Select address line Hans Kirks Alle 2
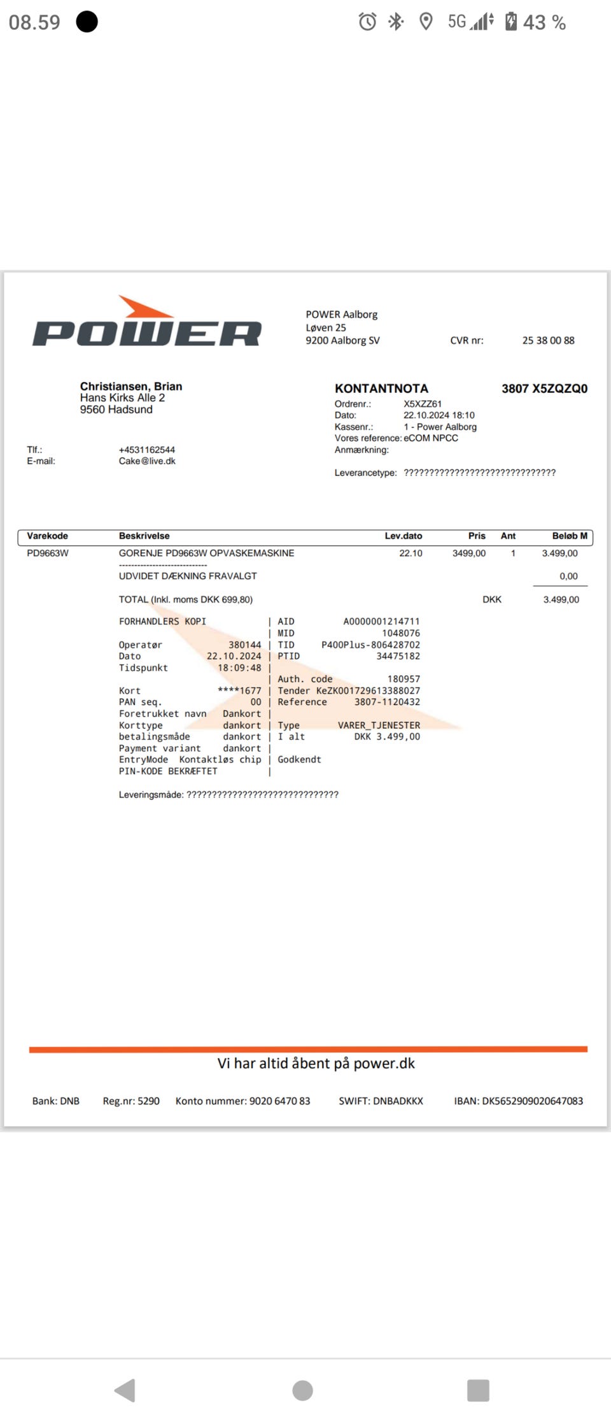Image resolution: width=611 pixels, height=1428 pixels. point(122,397)
